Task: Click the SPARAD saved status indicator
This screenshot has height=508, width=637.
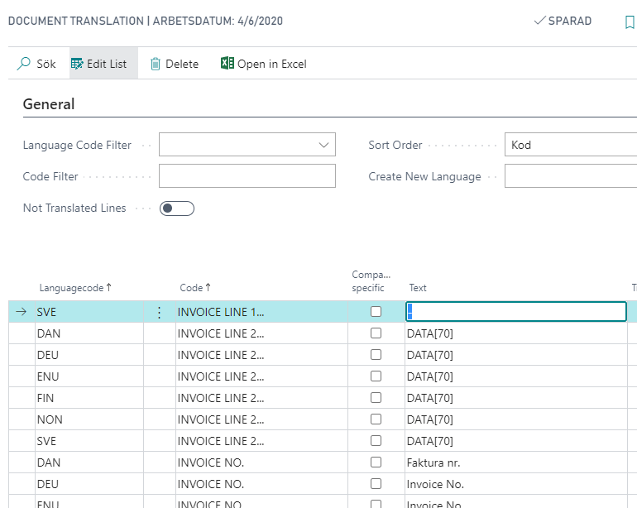Action: click(x=563, y=21)
